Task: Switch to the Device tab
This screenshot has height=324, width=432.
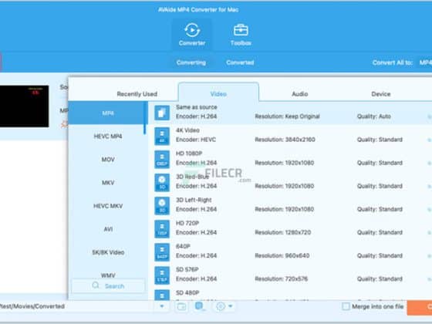Action: point(381,94)
